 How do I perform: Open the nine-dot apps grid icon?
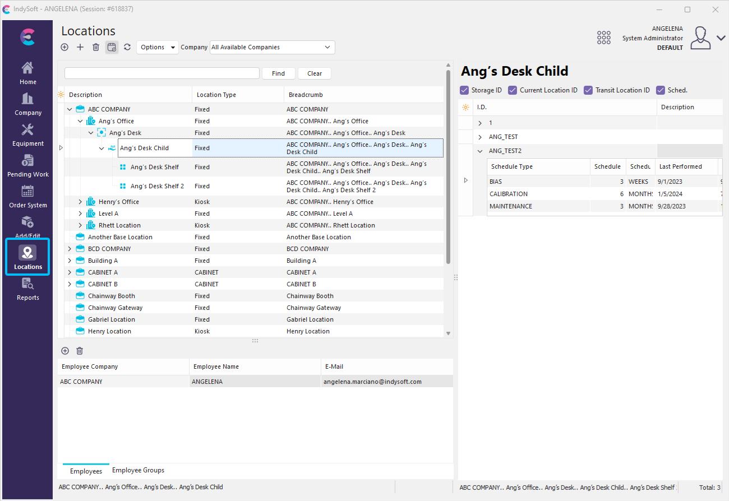pyautogui.click(x=603, y=38)
